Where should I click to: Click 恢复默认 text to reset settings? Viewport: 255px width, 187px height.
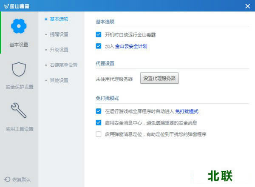click(21, 179)
